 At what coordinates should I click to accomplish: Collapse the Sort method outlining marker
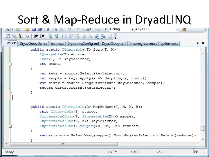(x=10, y=64)
